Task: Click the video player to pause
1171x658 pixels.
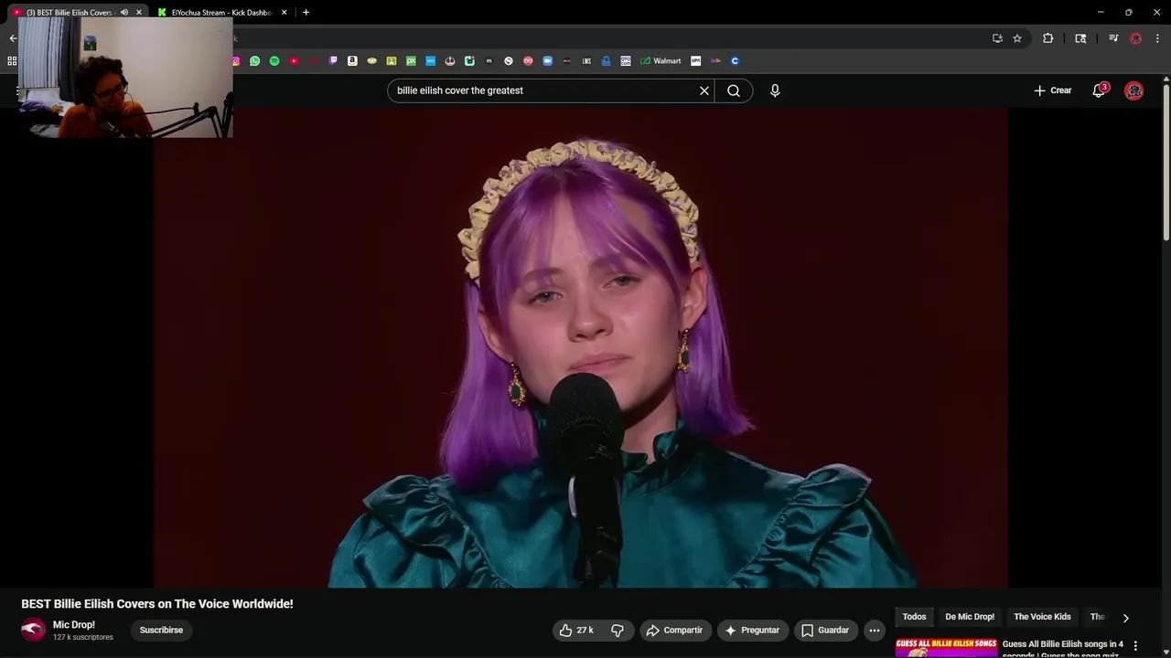Action: point(581,347)
